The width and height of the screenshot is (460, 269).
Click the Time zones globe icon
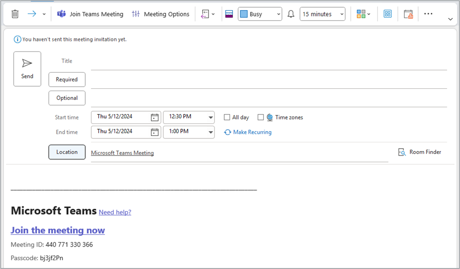tap(269, 117)
